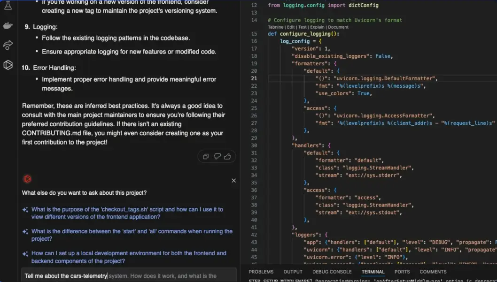Click the "loggers" key on line 42
This screenshot has width=497, height=282.
click(x=305, y=235)
